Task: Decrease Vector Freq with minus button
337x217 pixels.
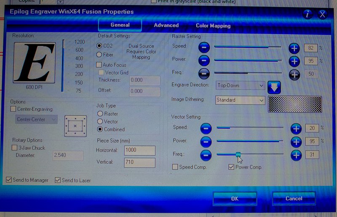Action: click(x=206, y=155)
